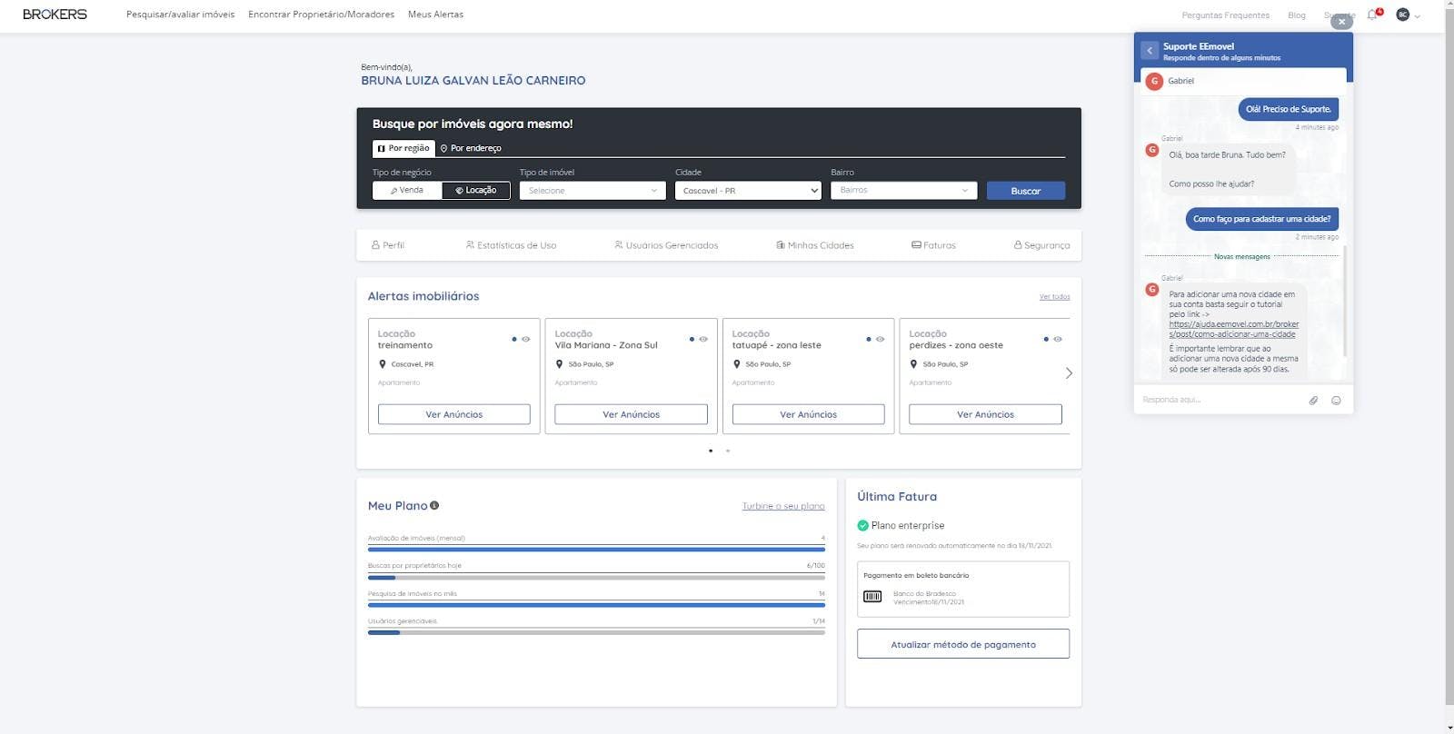The height and width of the screenshot is (734, 1454).
Task: Click the Plano enterprise green check icon
Action: click(862, 525)
